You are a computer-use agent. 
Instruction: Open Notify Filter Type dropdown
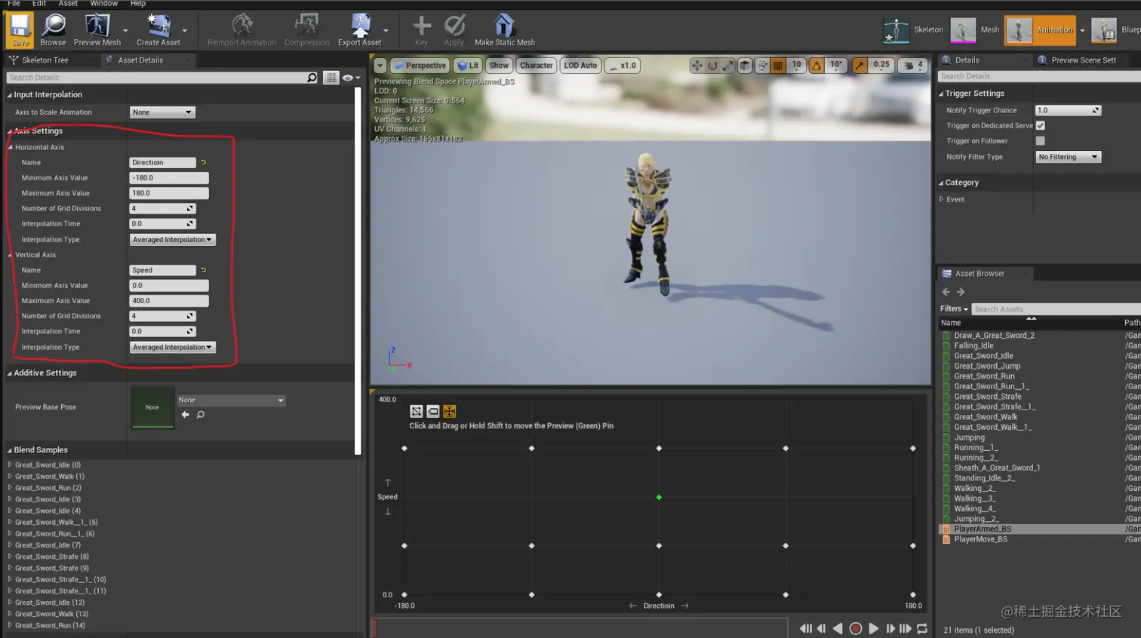(x=1068, y=157)
